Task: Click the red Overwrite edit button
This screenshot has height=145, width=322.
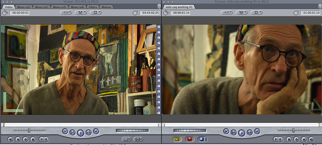Action: [x=190, y=139]
